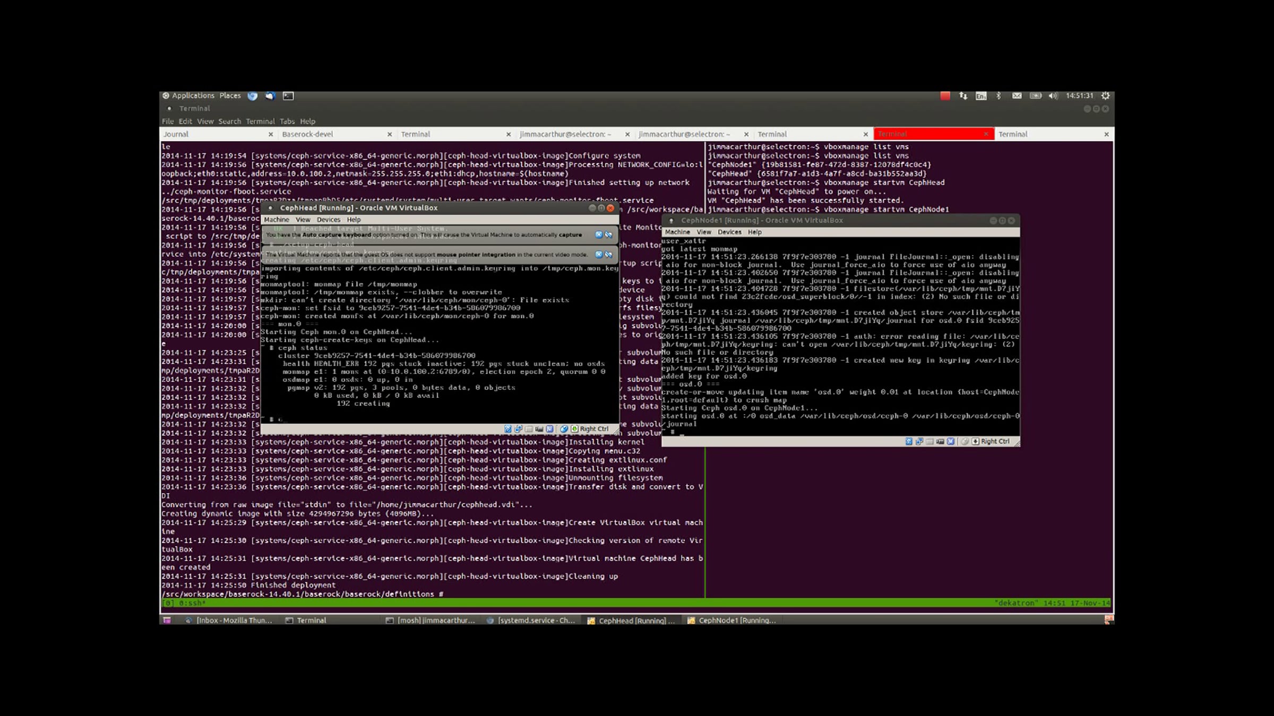
Task: Suppress future Auto capture keyboard messages
Action: [608, 235]
